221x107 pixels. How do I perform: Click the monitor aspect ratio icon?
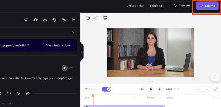[x=105, y=18]
